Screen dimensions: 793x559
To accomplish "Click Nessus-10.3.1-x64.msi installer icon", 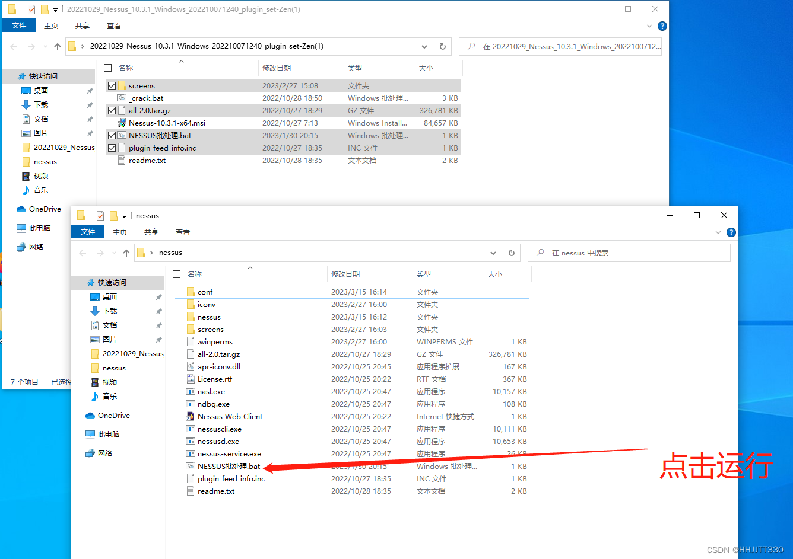I will (122, 123).
